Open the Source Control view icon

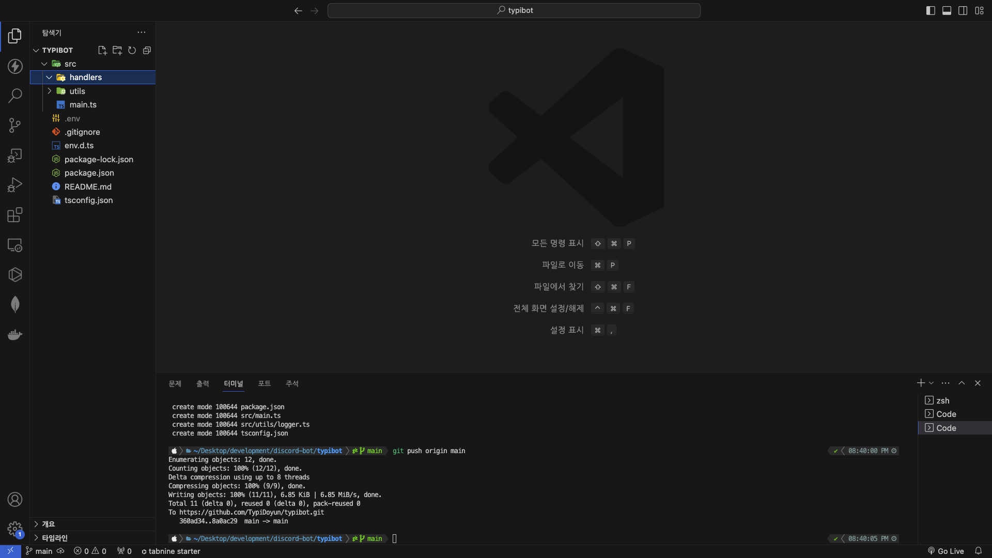pos(15,125)
